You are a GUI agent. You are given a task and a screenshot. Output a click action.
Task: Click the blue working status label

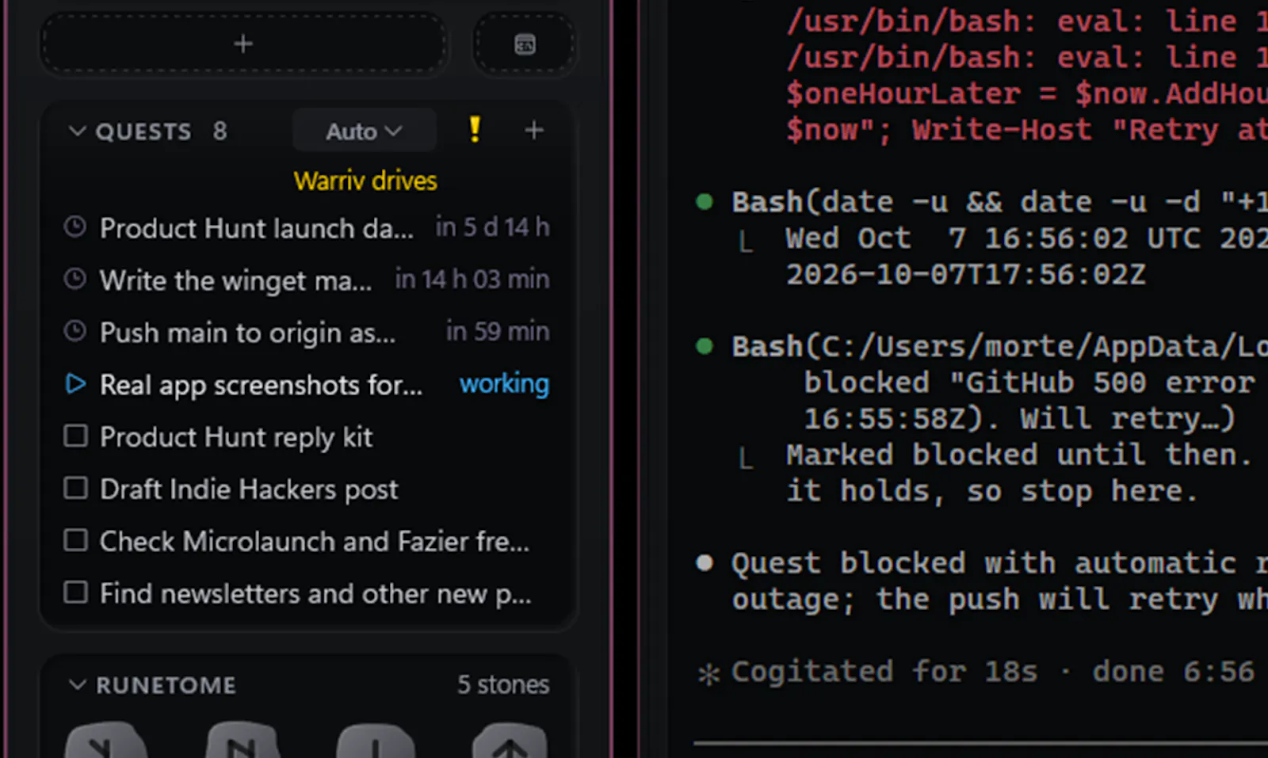point(504,384)
